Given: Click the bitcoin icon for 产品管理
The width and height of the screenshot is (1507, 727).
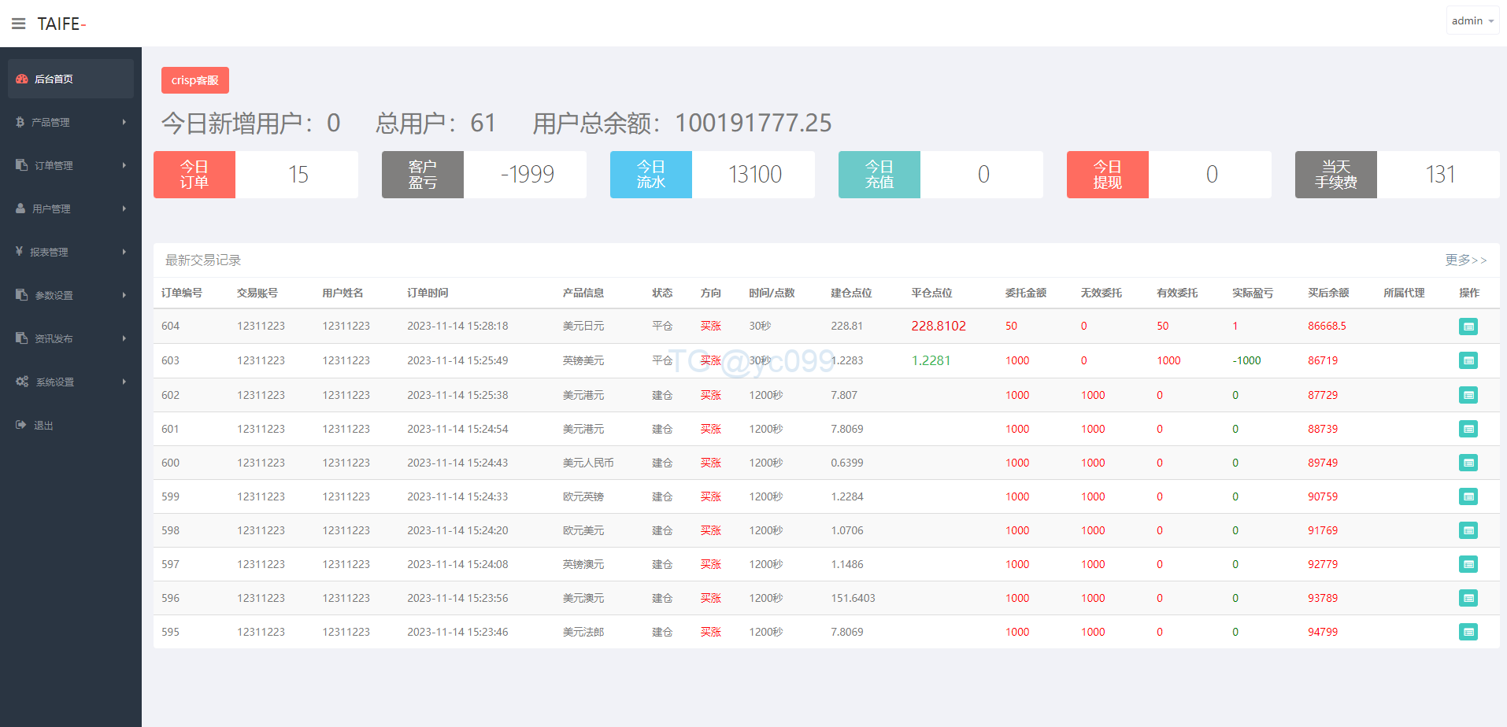Looking at the screenshot, I should (20, 122).
